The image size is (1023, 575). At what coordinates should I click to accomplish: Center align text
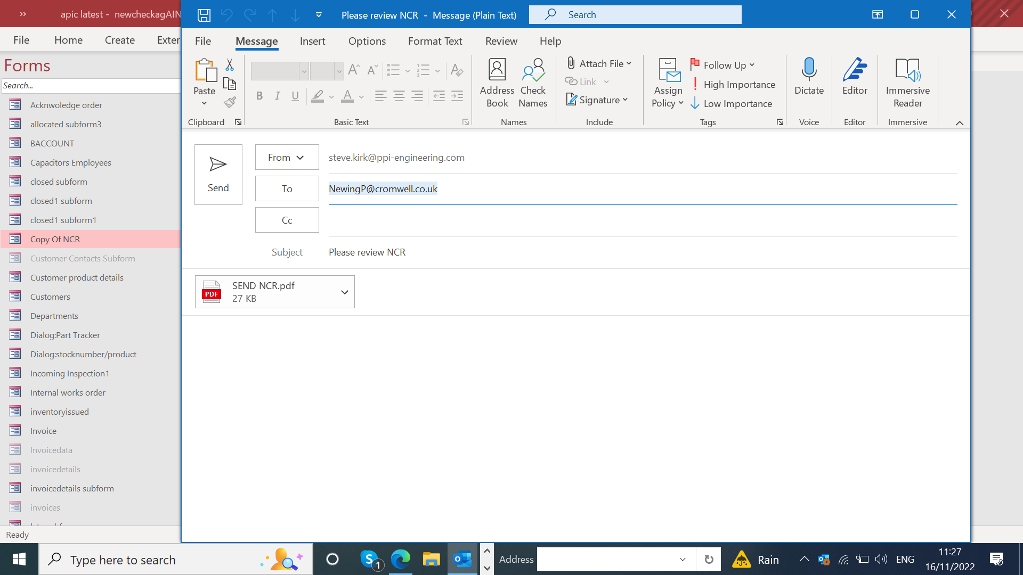point(399,96)
